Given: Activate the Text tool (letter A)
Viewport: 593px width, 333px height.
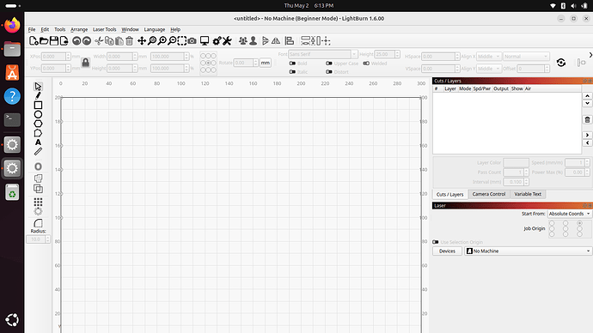Looking at the screenshot, I should pos(38,142).
